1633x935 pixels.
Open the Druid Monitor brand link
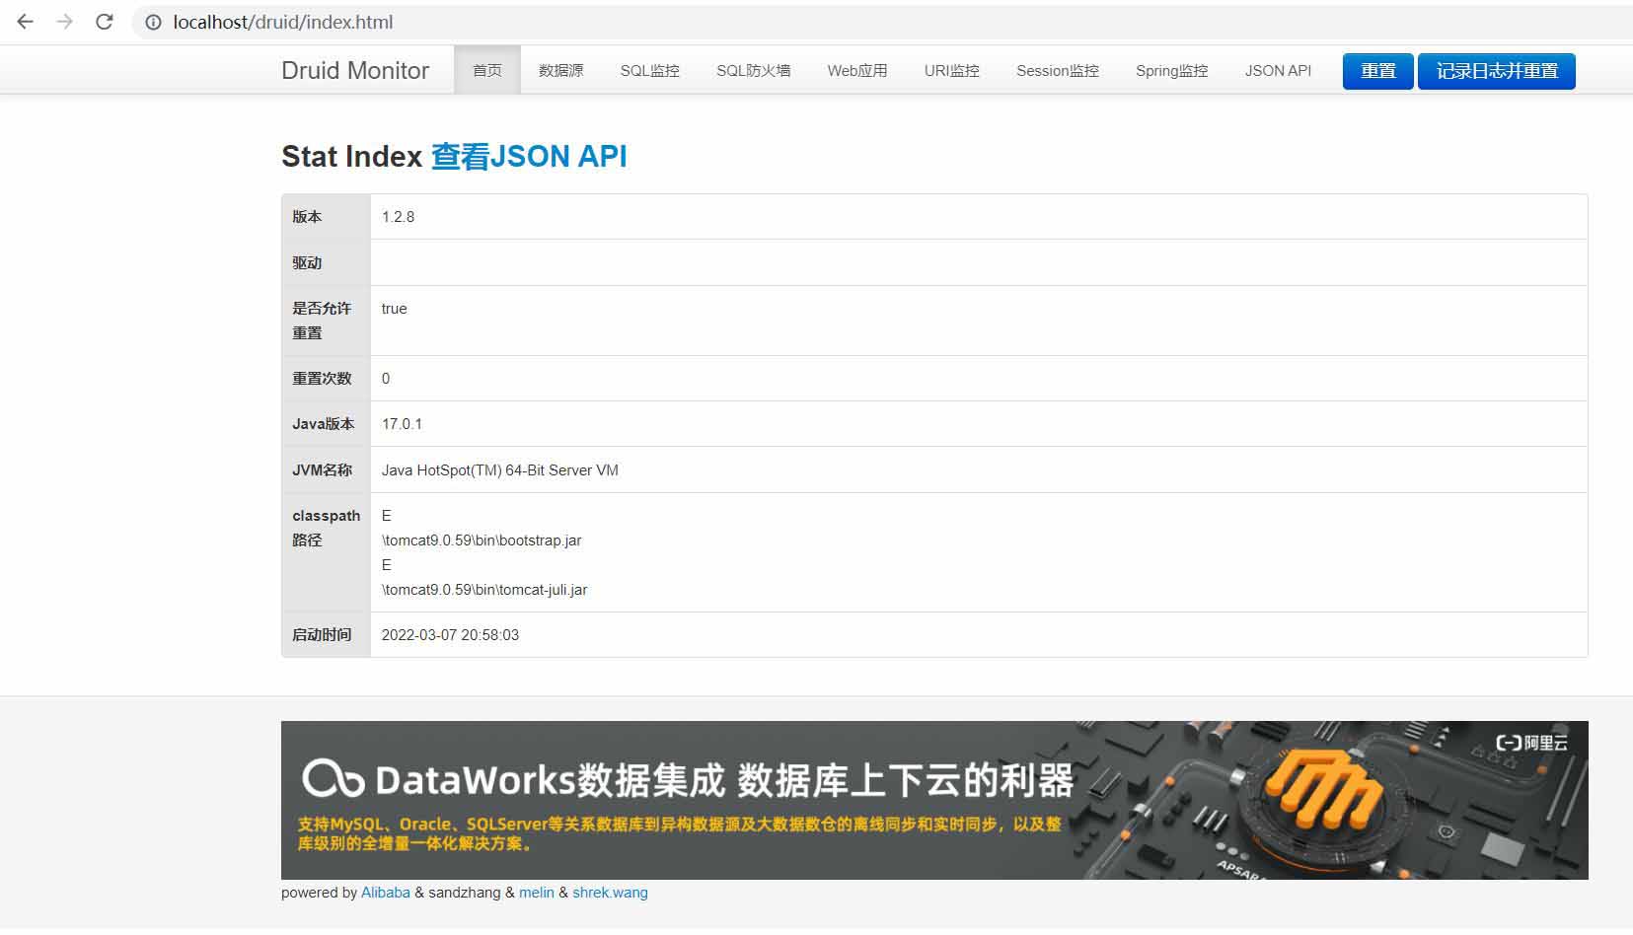355,71
